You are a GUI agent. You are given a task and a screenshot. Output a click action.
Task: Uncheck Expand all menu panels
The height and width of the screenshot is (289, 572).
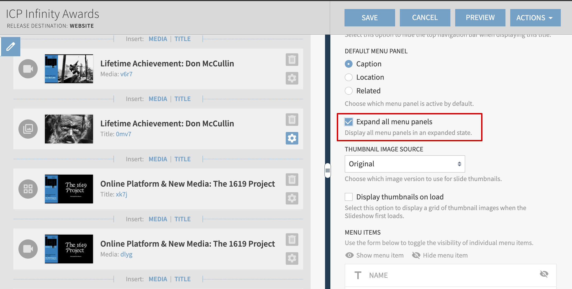click(349, 122)
